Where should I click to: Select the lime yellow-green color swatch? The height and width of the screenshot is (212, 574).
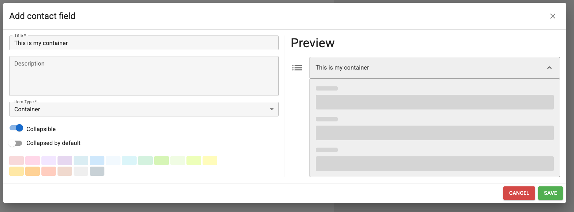tap(194, 160)
